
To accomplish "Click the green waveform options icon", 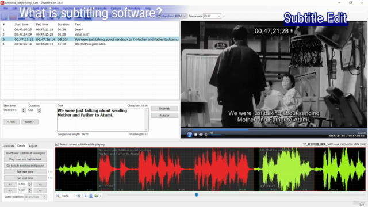I will pos(96,195).
